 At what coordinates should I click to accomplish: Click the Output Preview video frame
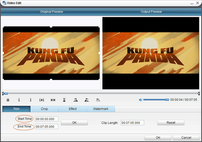coord(151,53)
